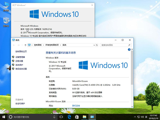Click the 8.00 GB RAM value
This screenshot has height=120, width=160.
tap(76, 89)
